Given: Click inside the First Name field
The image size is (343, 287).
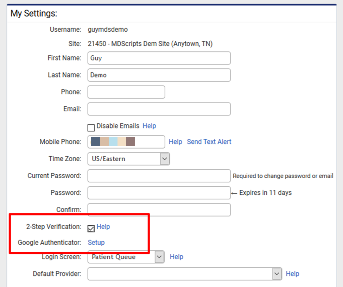Looking at the screenshot, I should (x=158, y=58).
